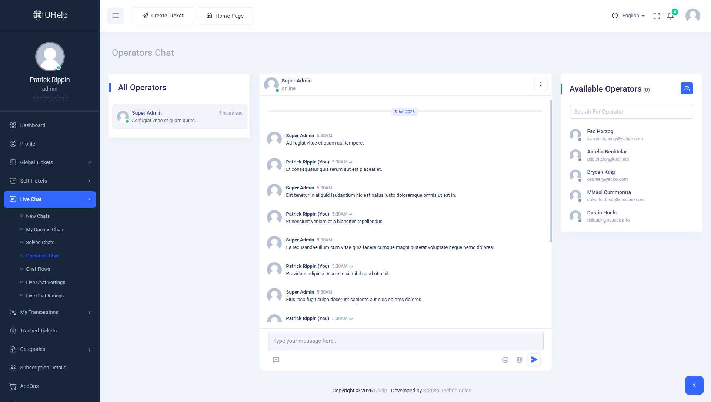Open the notifications bell icon
The width and height of the screenshot is (711, 402).
tap(670, 16)
